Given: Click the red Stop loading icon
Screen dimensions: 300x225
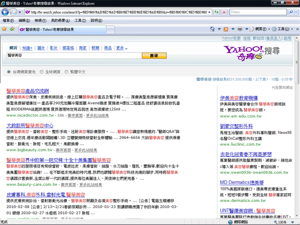Looking at the screenshot, I should [x=224, y=12].
